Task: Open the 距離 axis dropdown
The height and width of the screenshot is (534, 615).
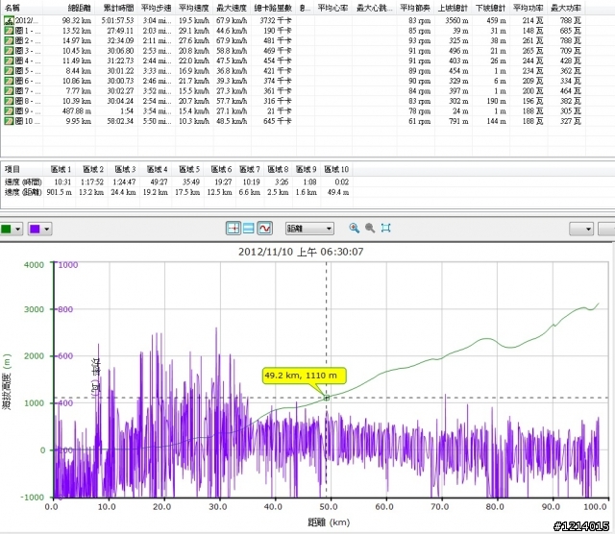Action: point(309,229)
